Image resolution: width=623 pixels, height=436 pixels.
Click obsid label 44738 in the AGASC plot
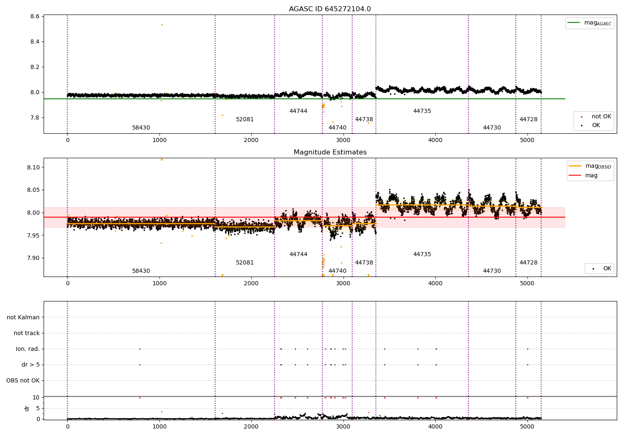click(364, 120)
